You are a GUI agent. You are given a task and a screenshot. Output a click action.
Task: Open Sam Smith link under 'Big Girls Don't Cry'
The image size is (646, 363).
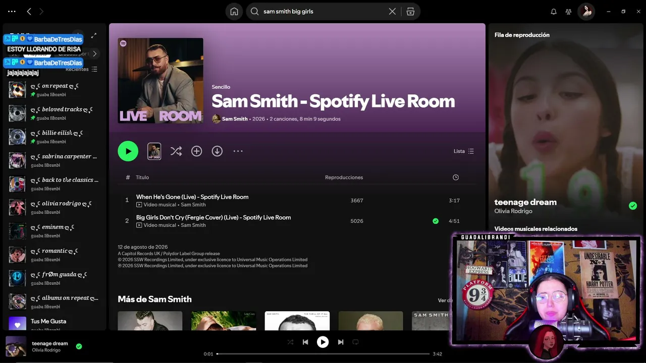(193, 225)
